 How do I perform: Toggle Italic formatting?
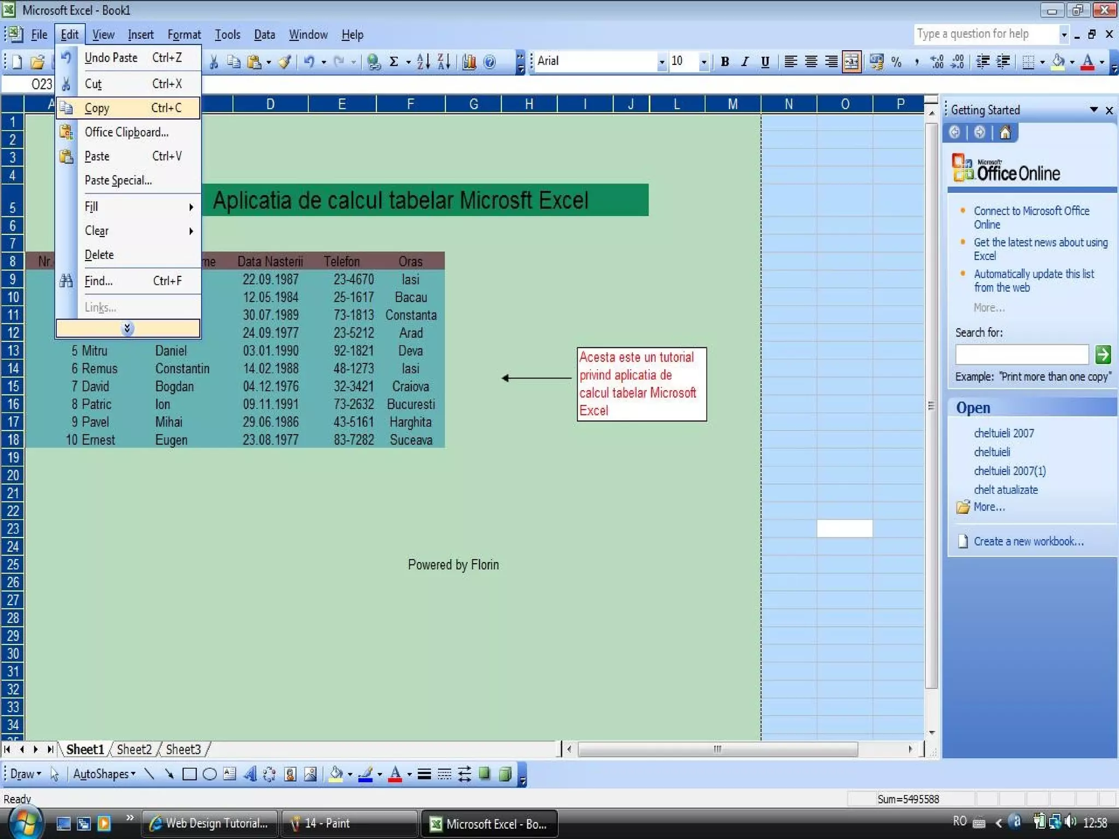point(745,61)
